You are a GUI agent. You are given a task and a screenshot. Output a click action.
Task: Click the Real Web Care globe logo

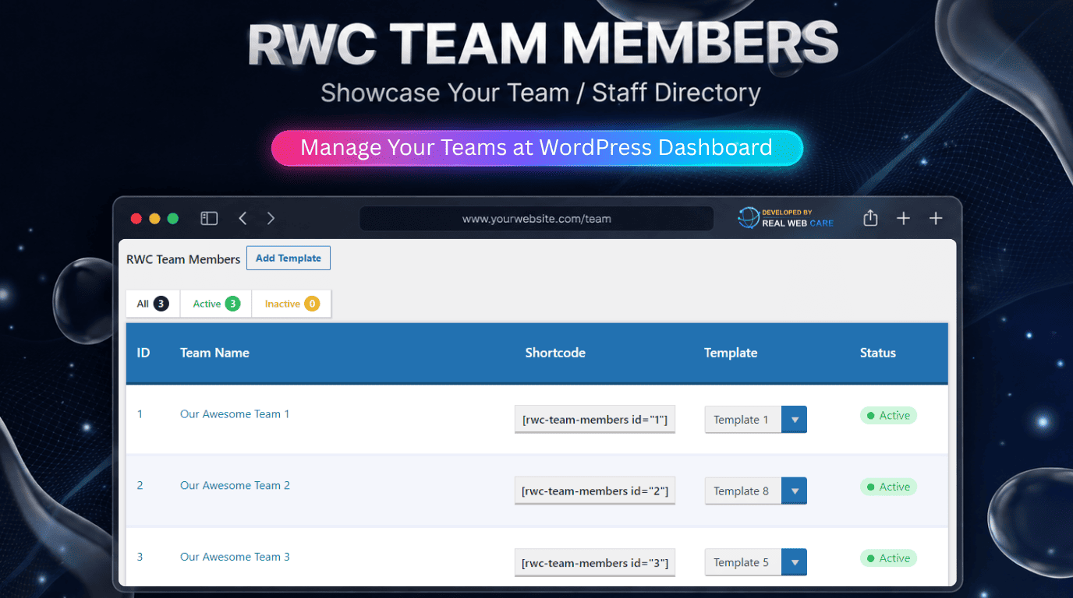749,218
